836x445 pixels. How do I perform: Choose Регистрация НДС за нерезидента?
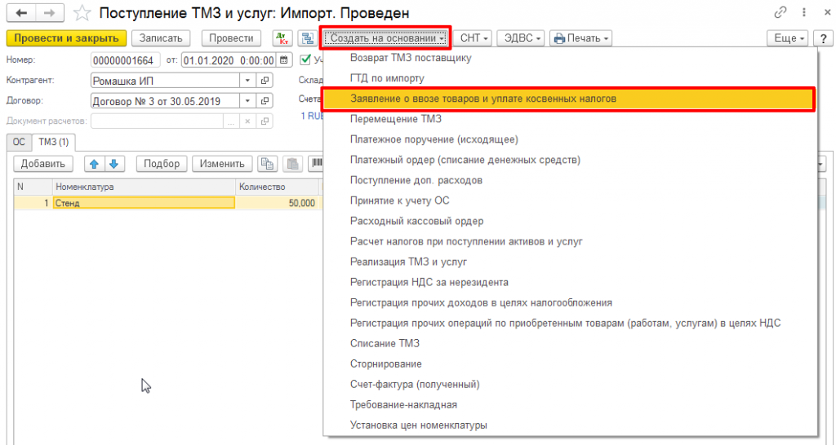tap(429, 282)
